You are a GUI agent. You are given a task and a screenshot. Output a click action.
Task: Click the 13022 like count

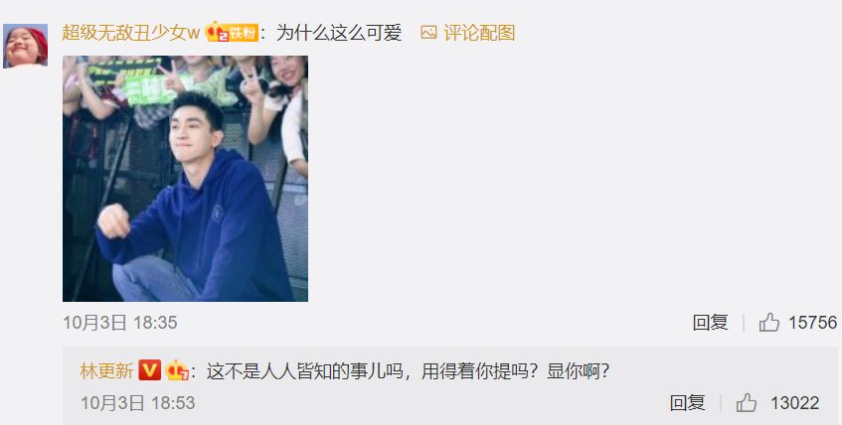(x=794, y=403)
